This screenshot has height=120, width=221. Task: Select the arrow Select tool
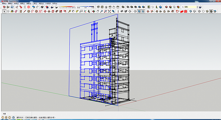[4, 11]
